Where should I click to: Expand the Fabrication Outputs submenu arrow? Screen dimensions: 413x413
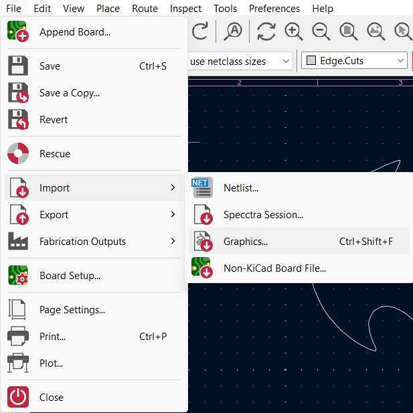[x=173, y=241]
